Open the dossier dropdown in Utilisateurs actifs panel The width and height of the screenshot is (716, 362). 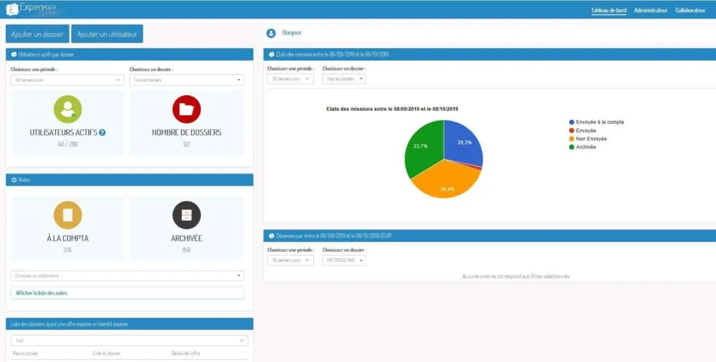click(x=186, y=80)
